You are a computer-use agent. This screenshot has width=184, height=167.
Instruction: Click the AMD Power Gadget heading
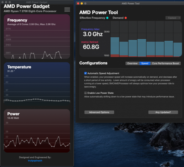coord(27,6)
